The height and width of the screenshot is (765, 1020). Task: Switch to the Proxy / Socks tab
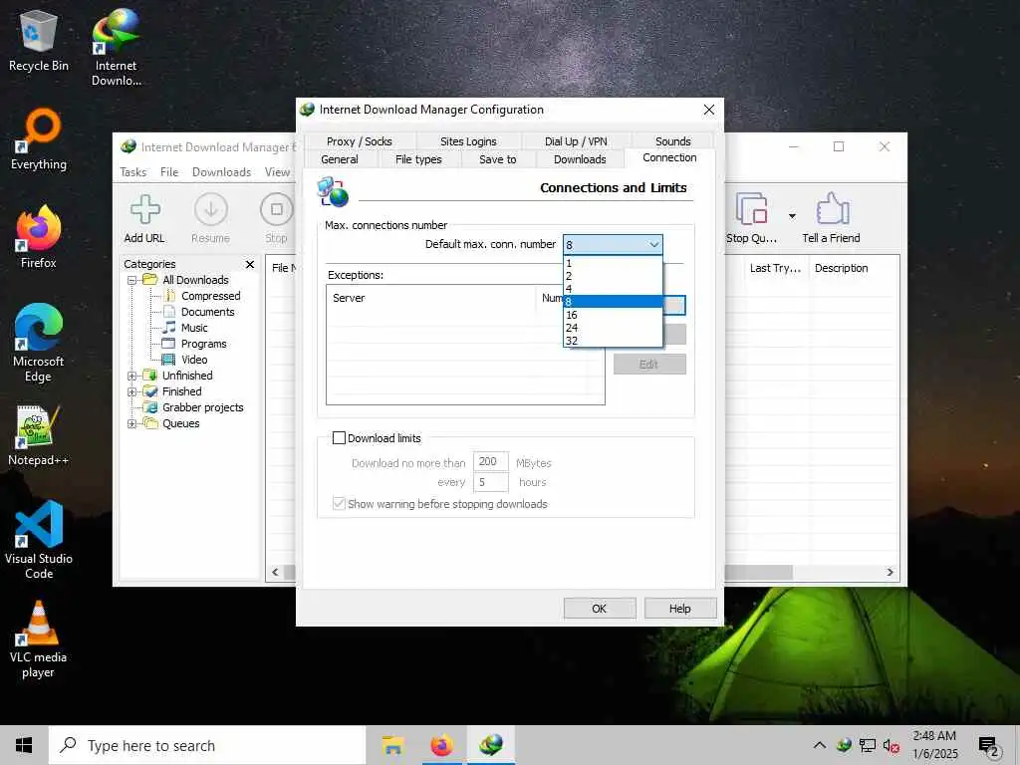[x=359, y=141]
